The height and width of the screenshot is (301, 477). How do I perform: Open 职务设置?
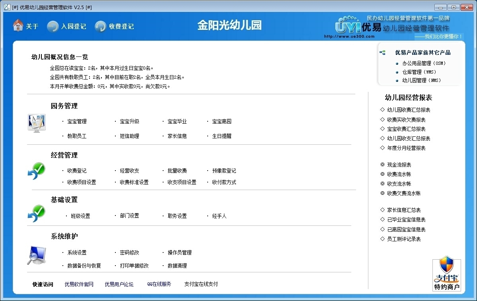coord(177,216)
